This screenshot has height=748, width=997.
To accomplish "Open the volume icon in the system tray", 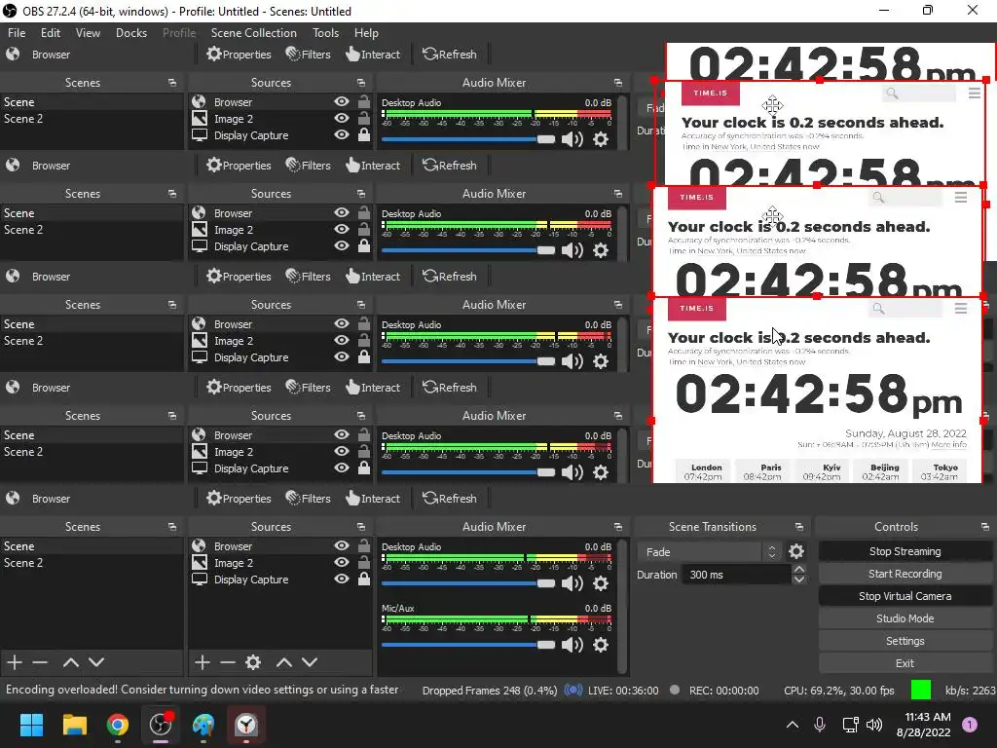I will click(x=874, y=725).
